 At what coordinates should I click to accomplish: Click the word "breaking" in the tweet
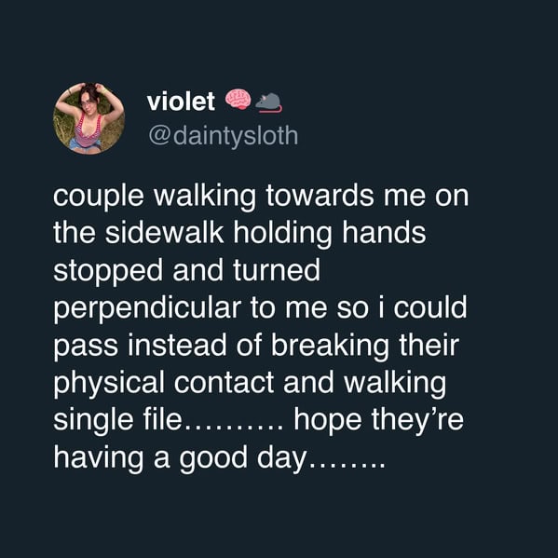click(x=331, y=347)
